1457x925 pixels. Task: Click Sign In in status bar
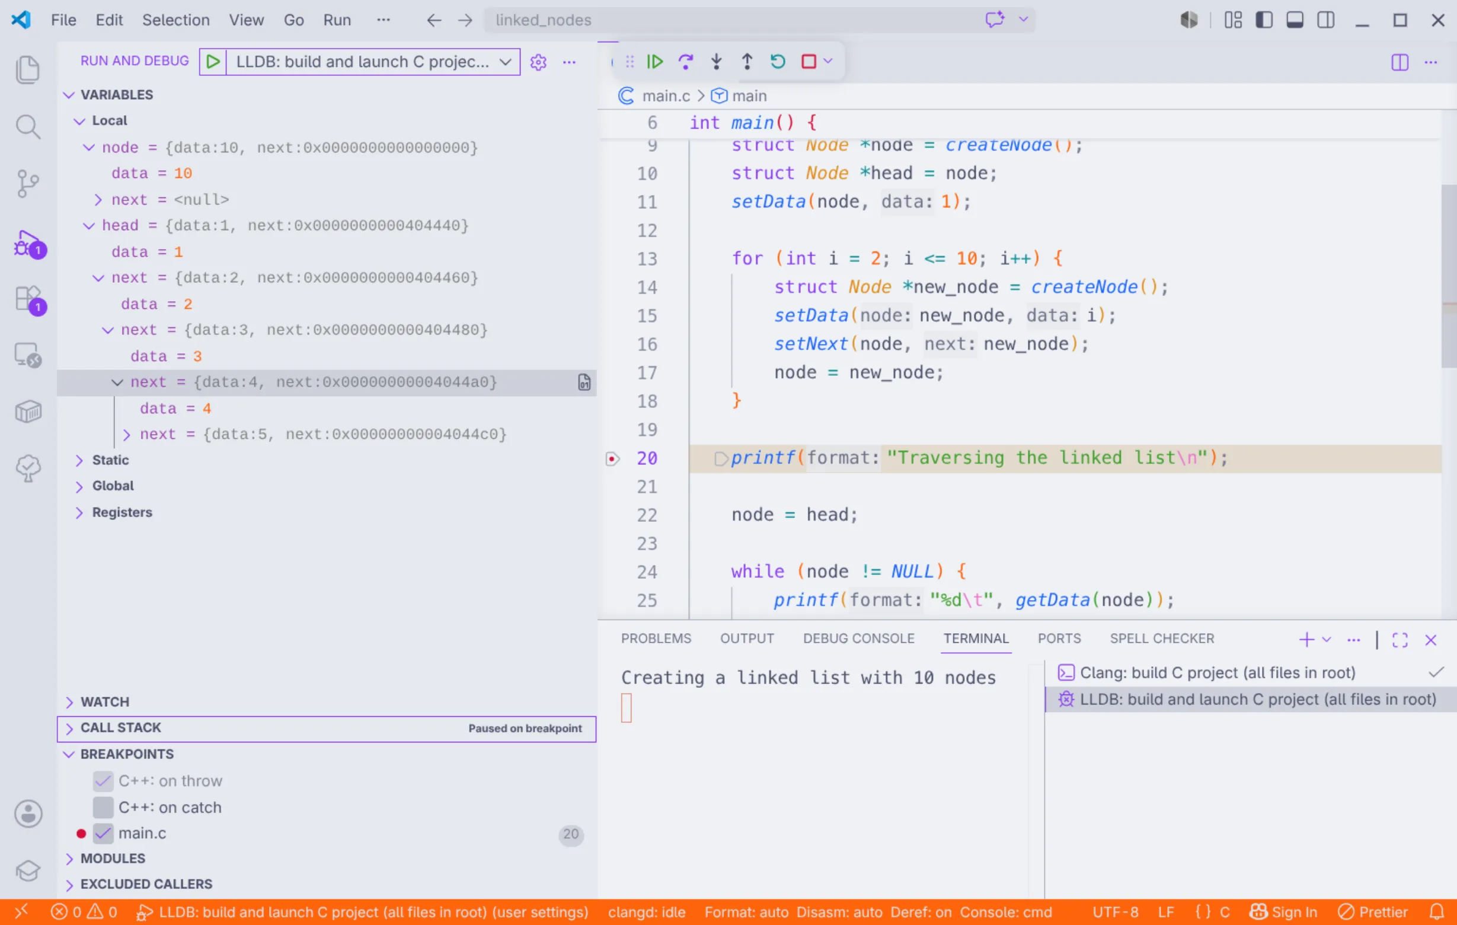[1283, 913]
